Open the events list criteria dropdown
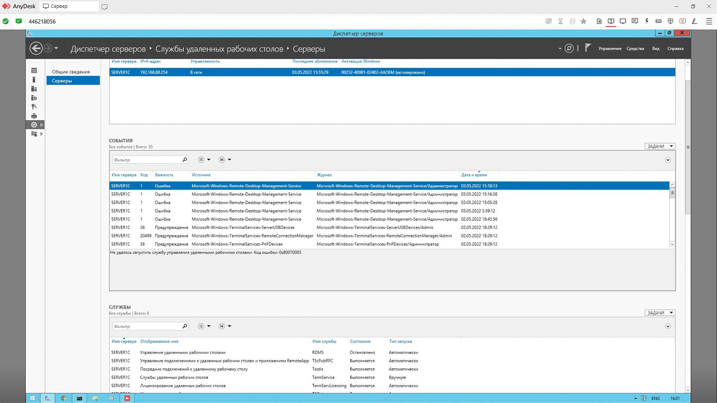Image resolution: width=717 pixels, height=403 pixels. pyautogui.click(x=204, y=160)
